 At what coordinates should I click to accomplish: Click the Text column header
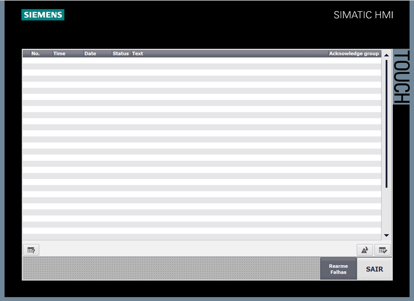[227, 54]
